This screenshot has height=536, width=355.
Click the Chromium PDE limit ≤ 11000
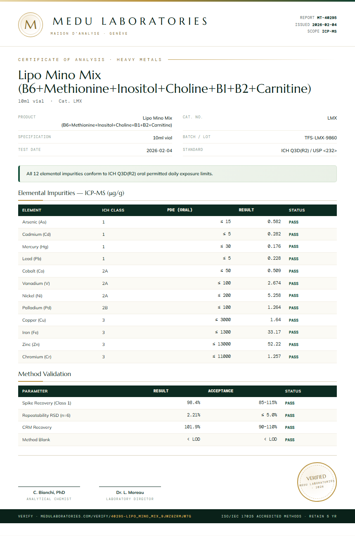(222, 357)
